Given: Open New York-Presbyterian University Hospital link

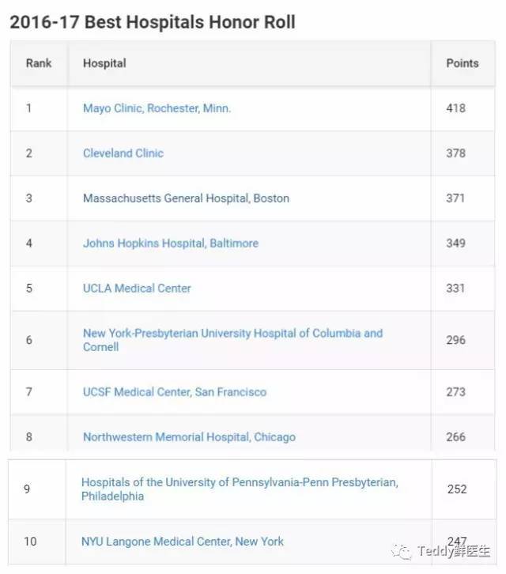Looking at the screenshot, I should (232, 340).
